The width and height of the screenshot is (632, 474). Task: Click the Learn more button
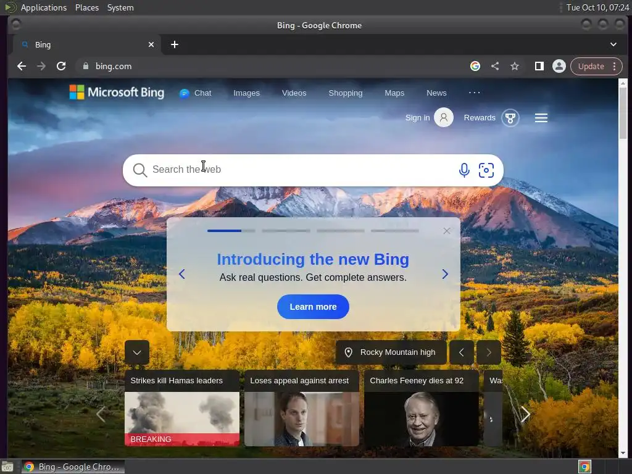pyautogui.click(x=313, y=307)
